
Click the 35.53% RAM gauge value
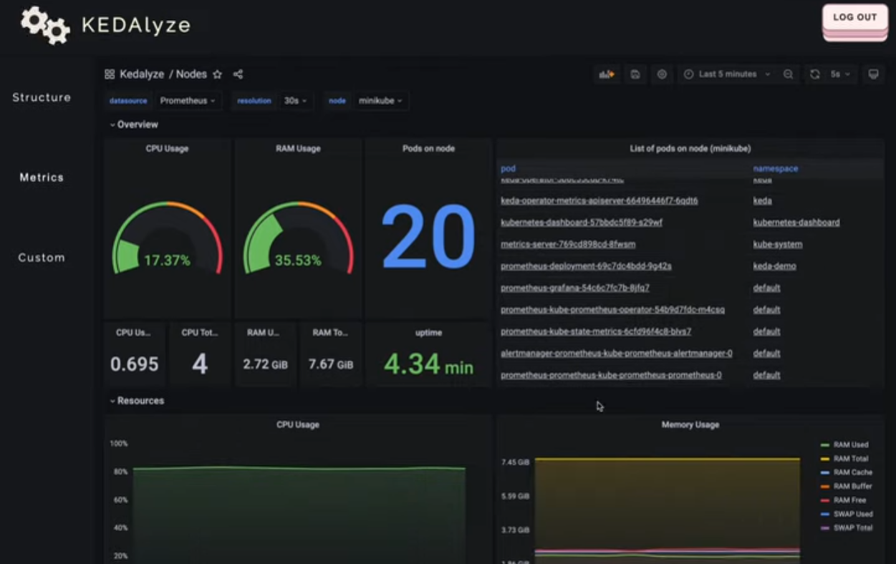298,261
